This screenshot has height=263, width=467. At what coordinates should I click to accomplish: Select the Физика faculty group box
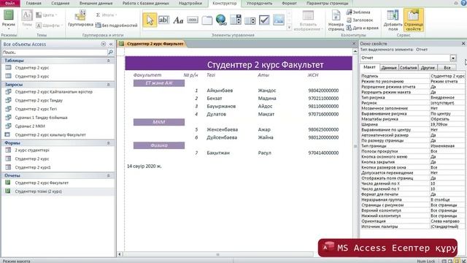(x=159, y=145)
